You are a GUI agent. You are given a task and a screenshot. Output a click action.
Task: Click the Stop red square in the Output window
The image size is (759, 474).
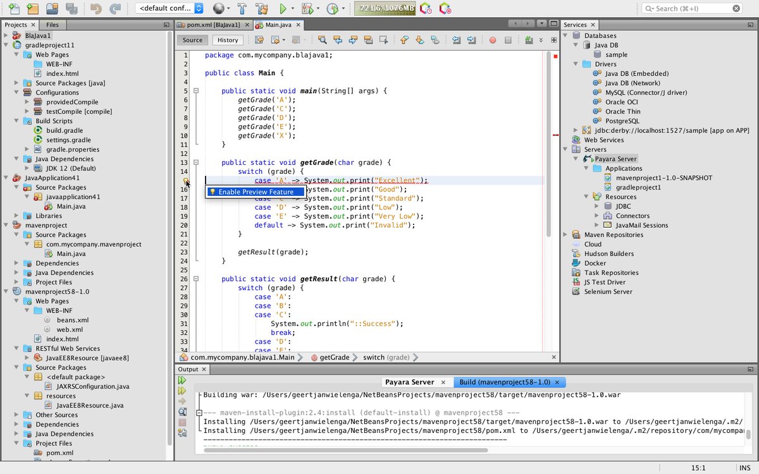tap(182, 422)
